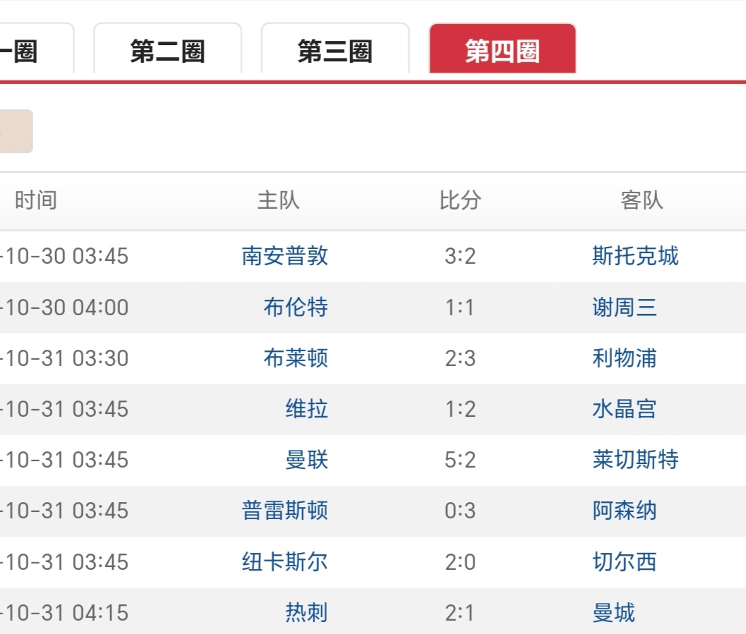Open the 斯托克城 away team link
This screenshot has width=746, height=634.
635,255
